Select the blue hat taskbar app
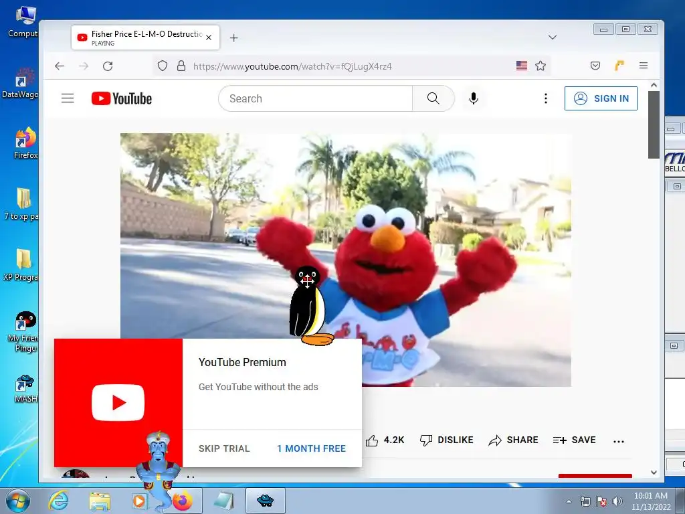The height and width of the screenshot is (514, 685). pos(265,501)
